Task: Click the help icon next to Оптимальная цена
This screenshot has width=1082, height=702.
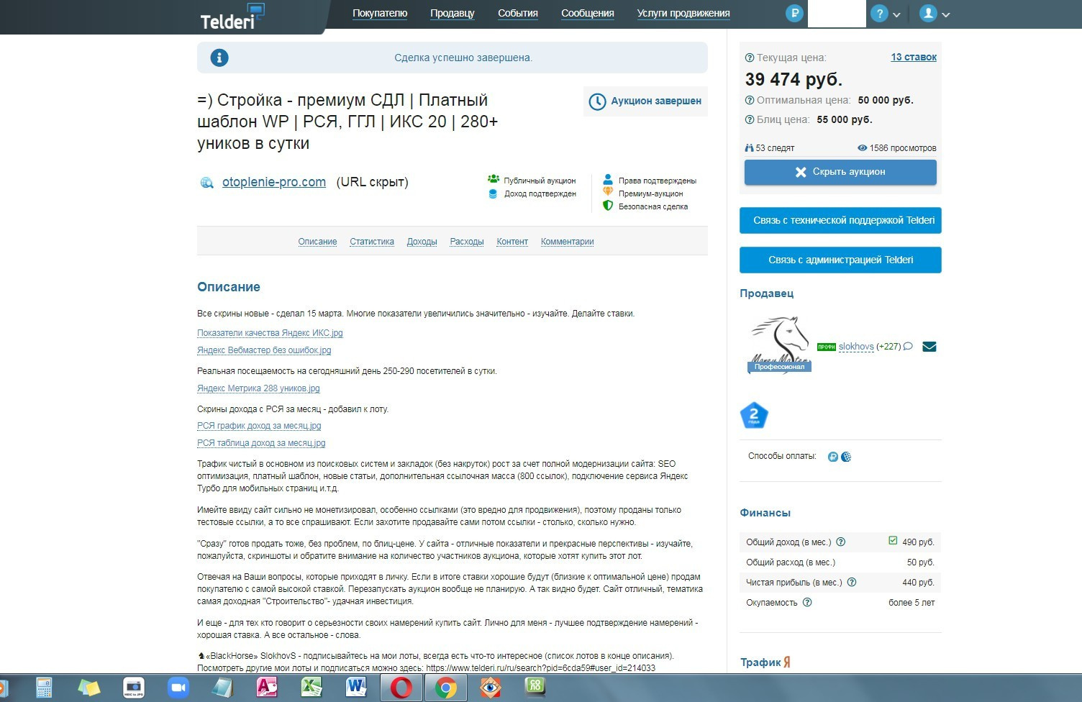Action: tap(750, 100)
